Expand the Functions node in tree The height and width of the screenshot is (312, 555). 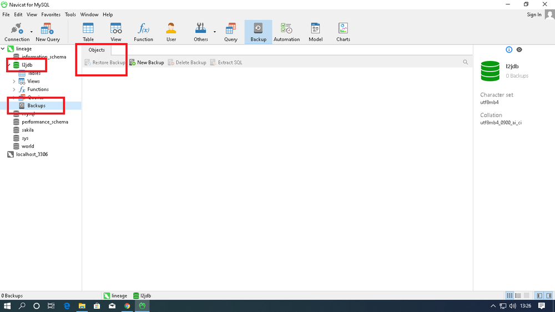pyautogui.click(x=14, y=89)
